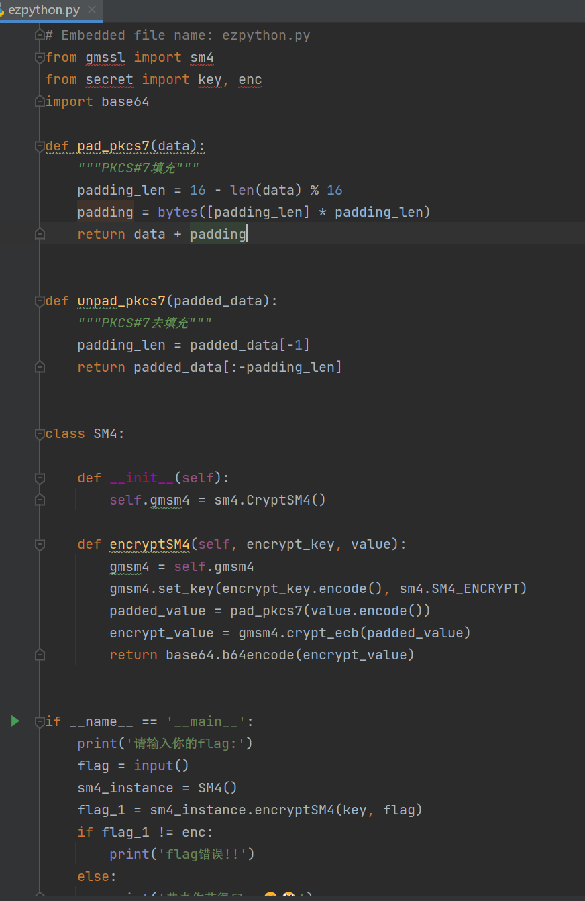This screenshot has width=585, height=901.
Task: Place cursor at 'return data + padding'
Action: pyautogui.click(x=162, y=234)
